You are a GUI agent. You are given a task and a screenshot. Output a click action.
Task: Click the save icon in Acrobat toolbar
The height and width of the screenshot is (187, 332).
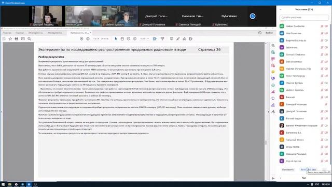tap(4, 39)
